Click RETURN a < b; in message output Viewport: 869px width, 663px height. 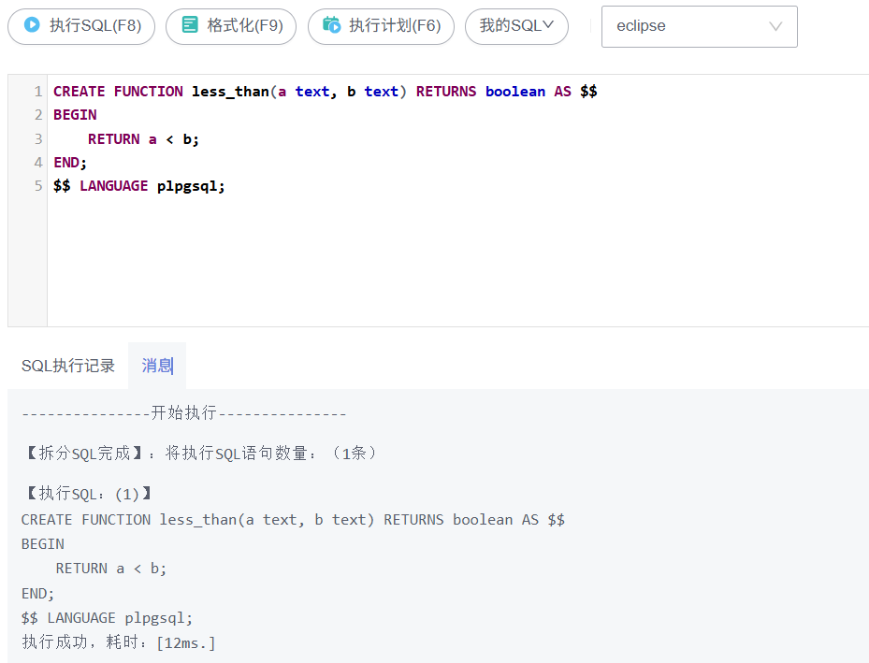coord(110,569)
